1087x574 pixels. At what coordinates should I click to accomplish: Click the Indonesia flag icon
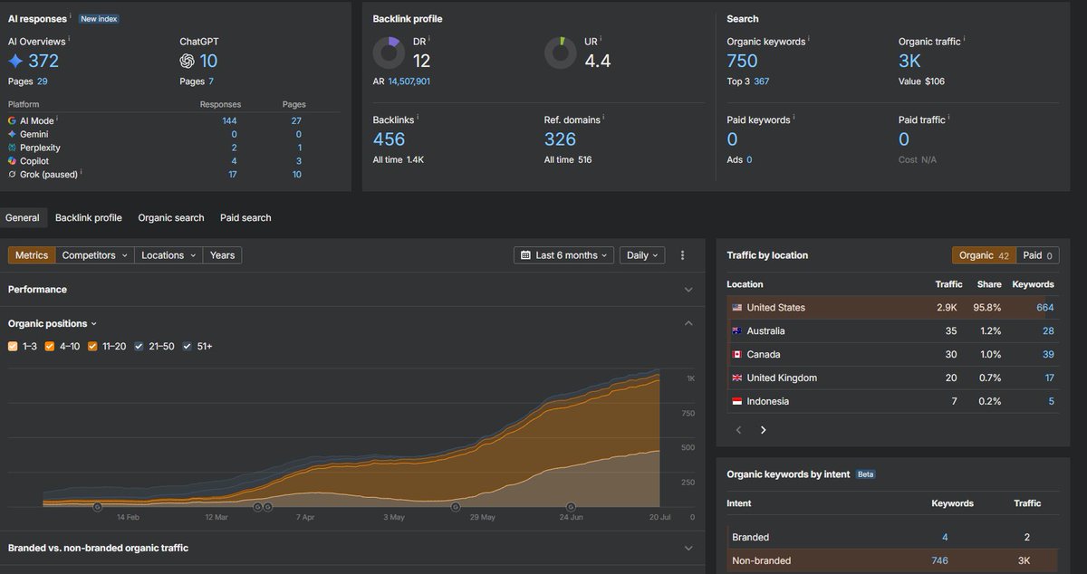pyautogui.click(x=737, y=402)
